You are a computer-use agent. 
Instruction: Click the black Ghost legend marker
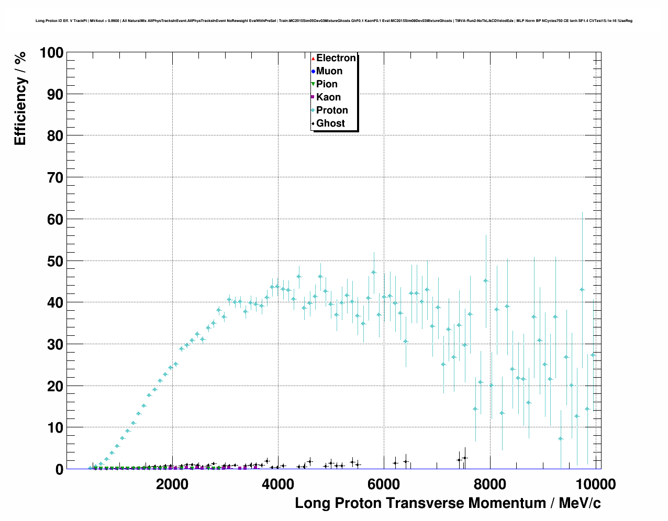[x=313, y=123]
